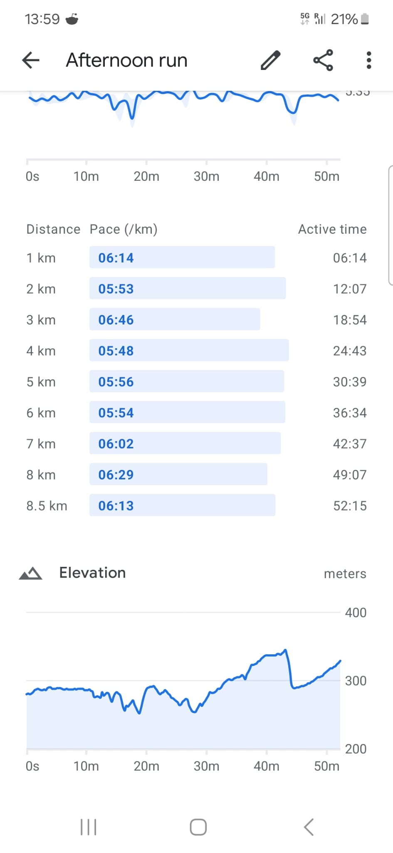Select the 3 km pace bar 06:46
The image size is (393, 853).
tap(175, 320)
